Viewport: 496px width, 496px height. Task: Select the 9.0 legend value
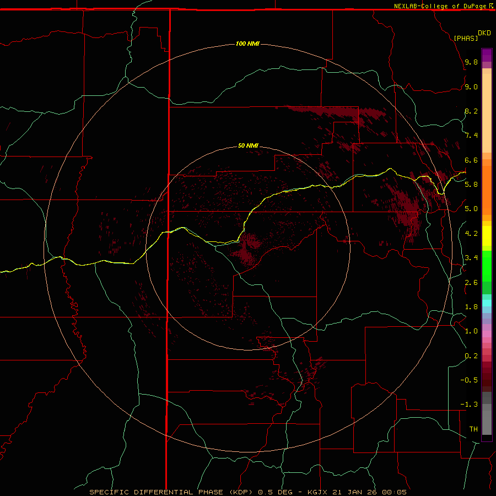pyautogui.click(x=471, y=87)
